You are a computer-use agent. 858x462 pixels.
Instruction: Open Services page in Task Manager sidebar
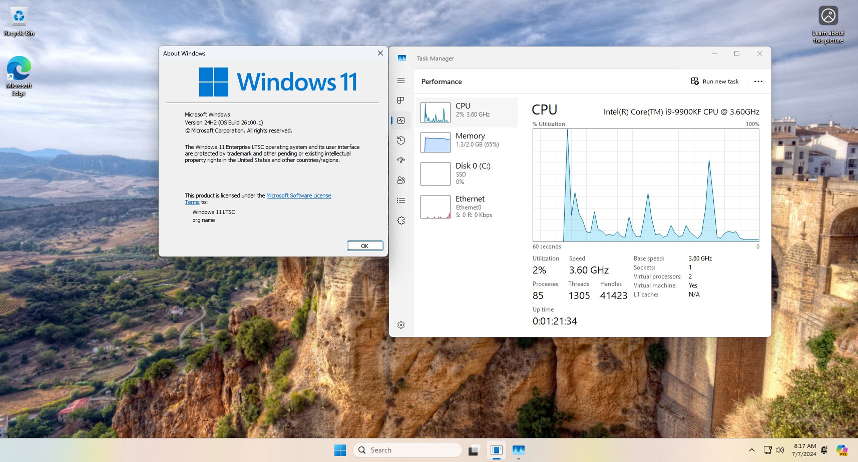[x=401, y=220]
